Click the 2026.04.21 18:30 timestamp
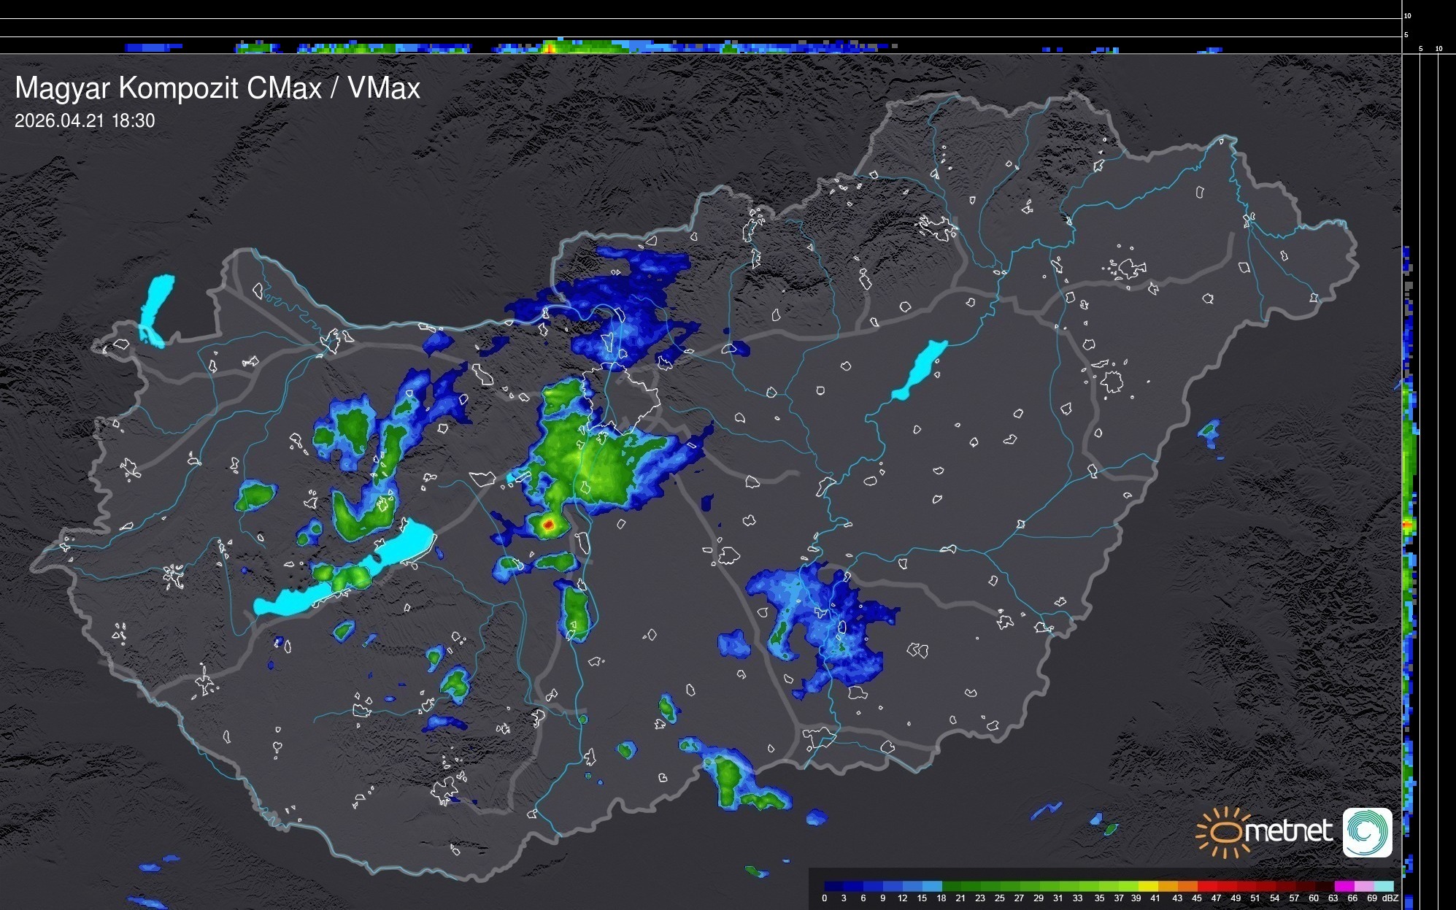1456x910 pixels. tap(85, 121)
